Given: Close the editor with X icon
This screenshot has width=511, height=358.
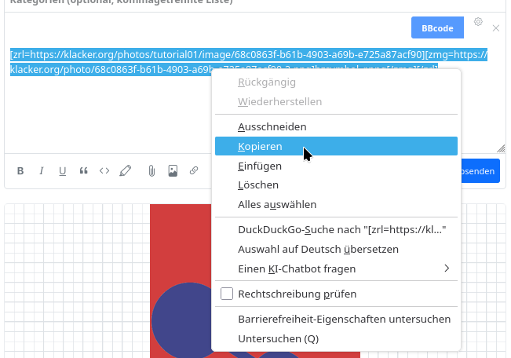Looking at the screenshot, I should coord(495,28).
